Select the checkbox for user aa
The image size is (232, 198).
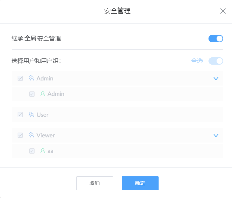point(32,151)
